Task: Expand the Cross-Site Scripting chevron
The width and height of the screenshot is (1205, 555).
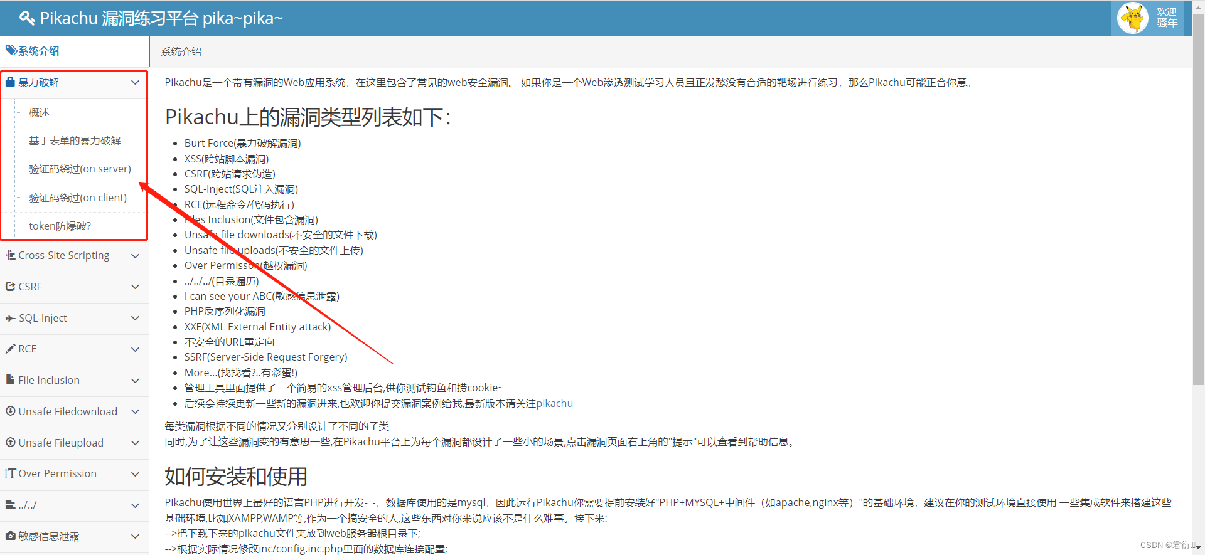Action: pos(135,256)
